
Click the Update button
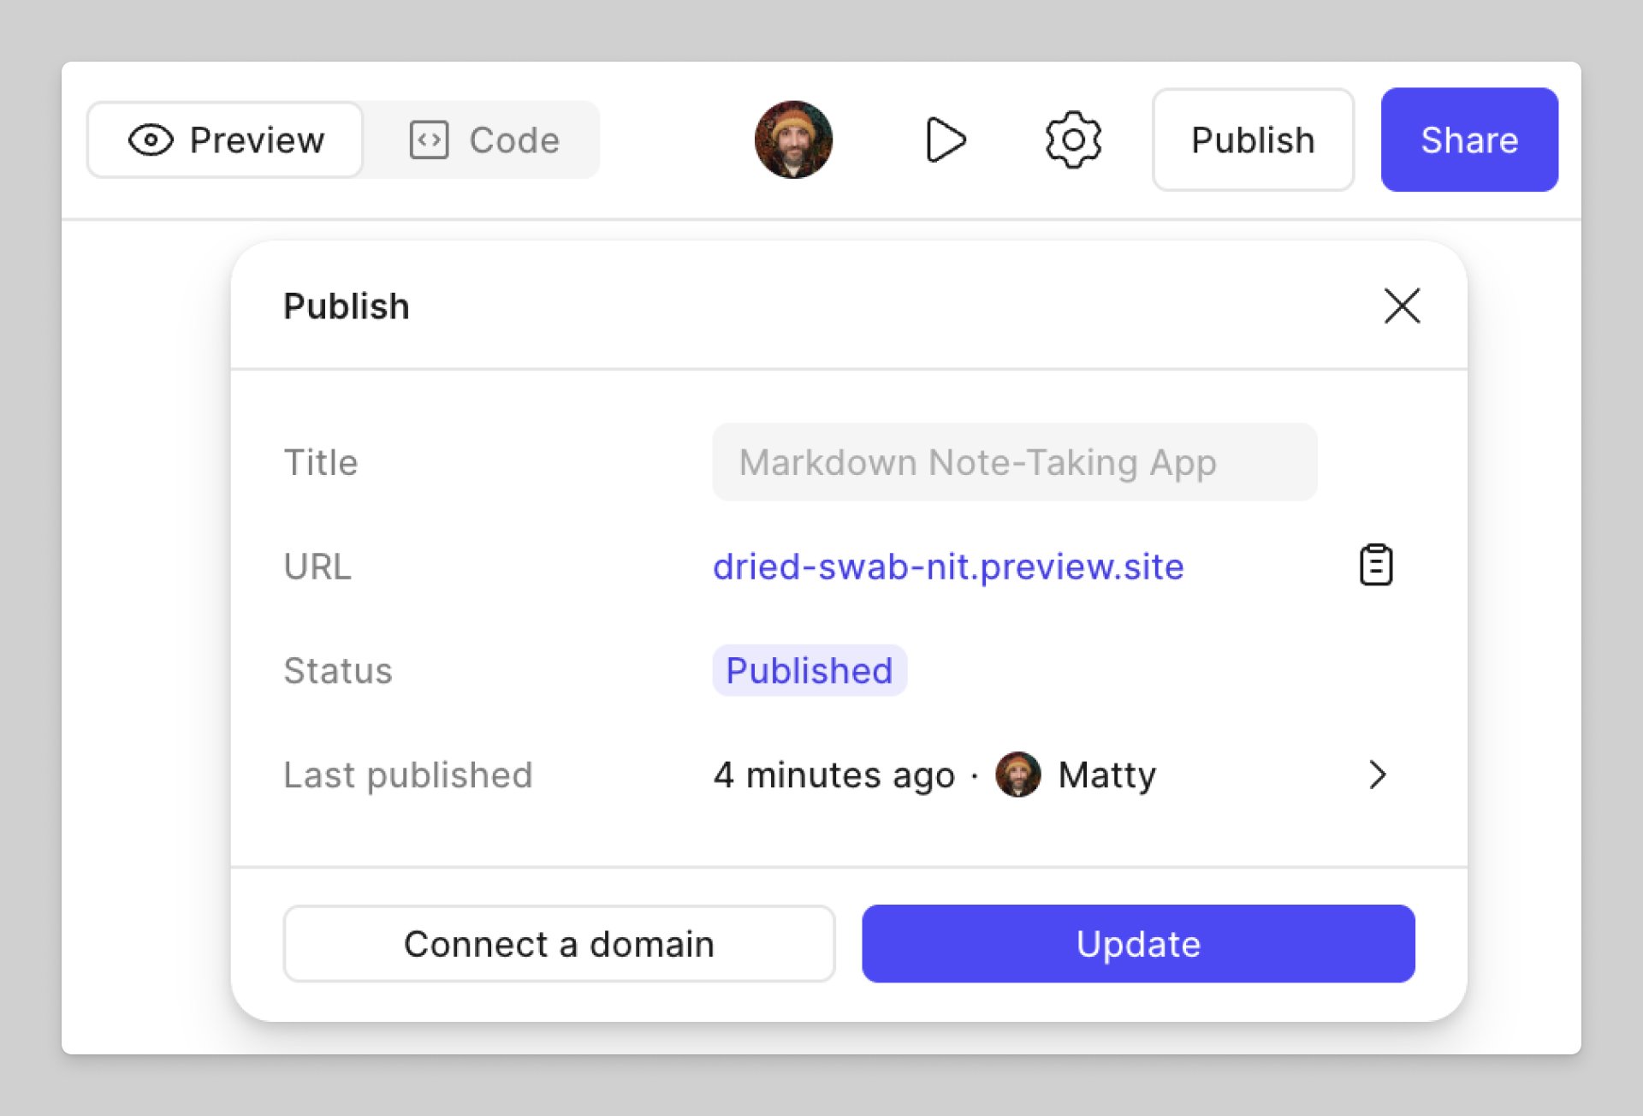(x=1138, y=943)
